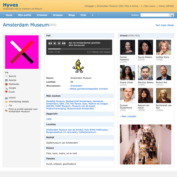
Task: Open the Stadsarchief Amsterdam link
Action: (x=79, y=101)
